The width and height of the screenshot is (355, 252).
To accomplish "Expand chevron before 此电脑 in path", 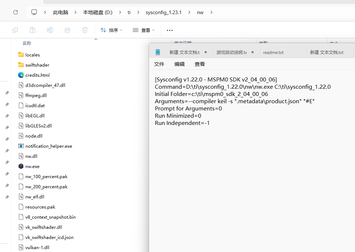I will (x=45, y=12).
